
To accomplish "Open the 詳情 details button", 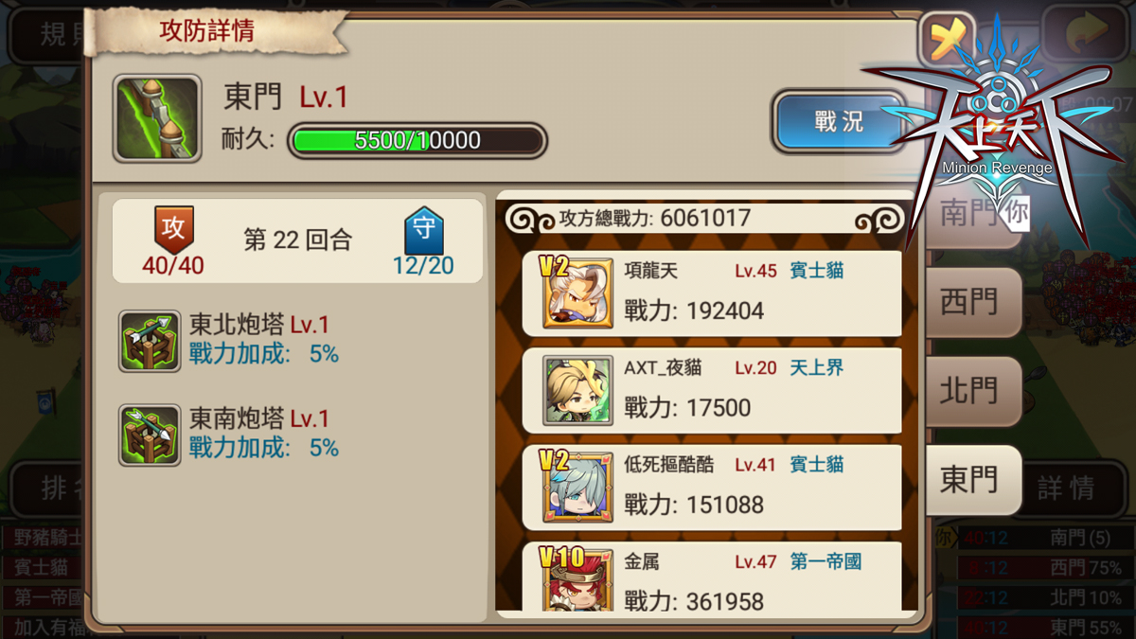I will pos(1066,488).
